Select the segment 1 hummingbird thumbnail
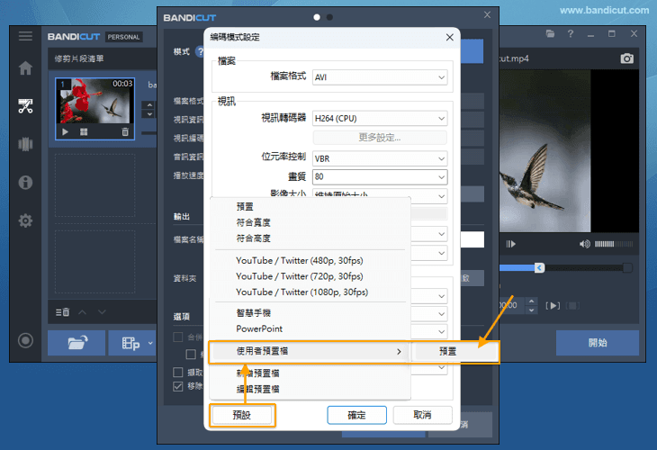The width and height of the screenshot is (657, 450). tap(95, 101)
